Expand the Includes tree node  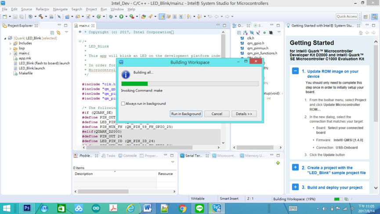pos(11,44)
